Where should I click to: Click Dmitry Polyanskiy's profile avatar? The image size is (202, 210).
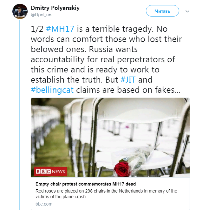coord(20,11)
